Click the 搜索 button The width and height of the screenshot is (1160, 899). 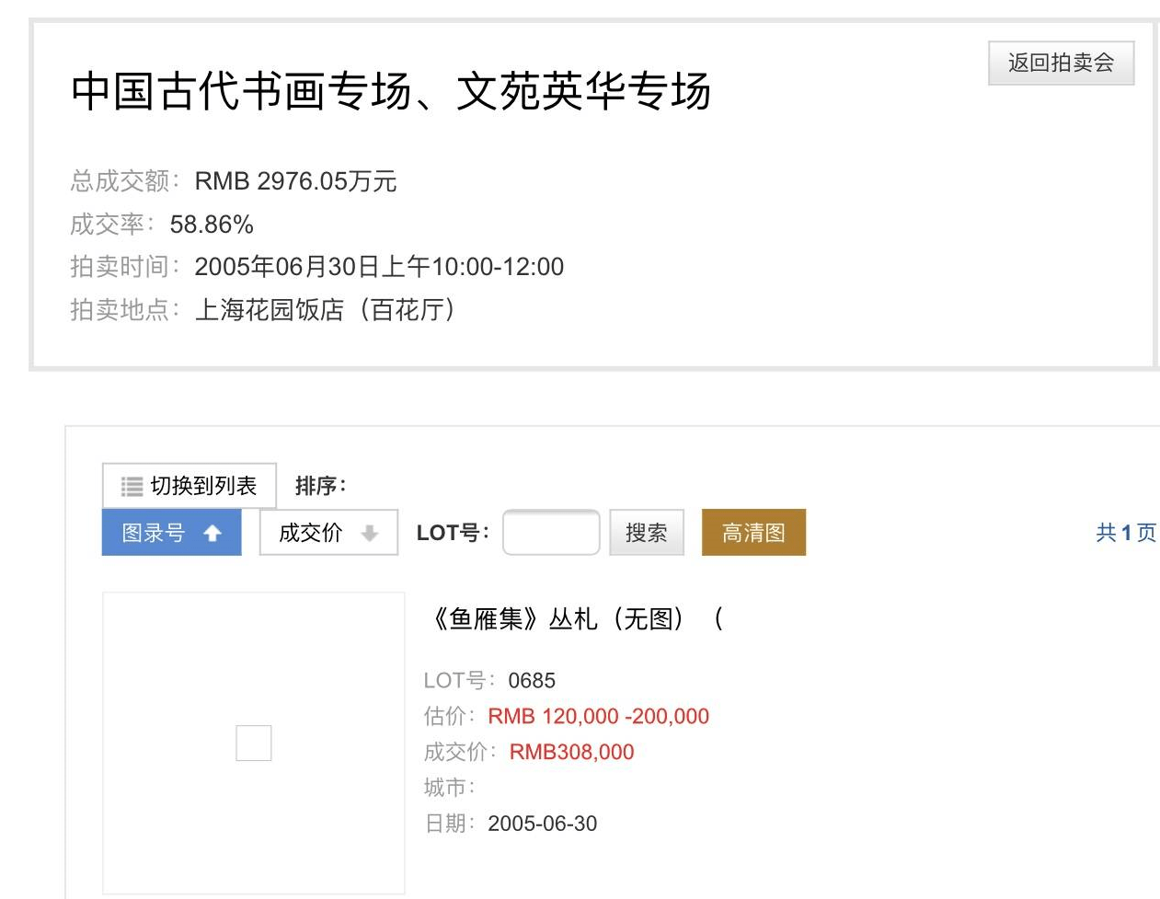click(647, 533)
